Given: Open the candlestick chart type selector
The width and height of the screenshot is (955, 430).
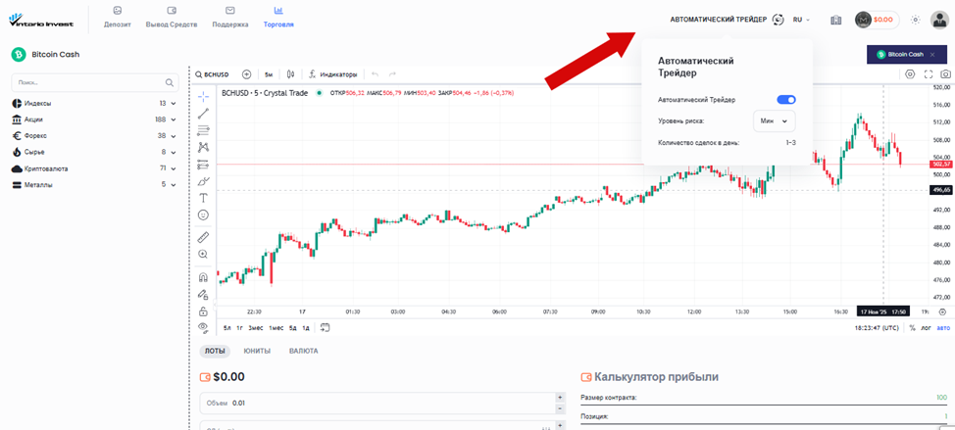Looking at the screenshot, I should click(291, 74).
